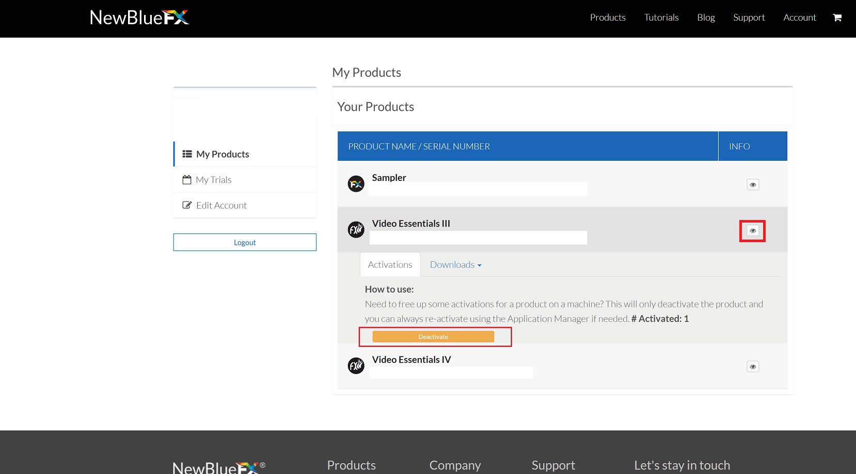Click the footer Support heading
The image size is (856, 474).
click(553, 465)
